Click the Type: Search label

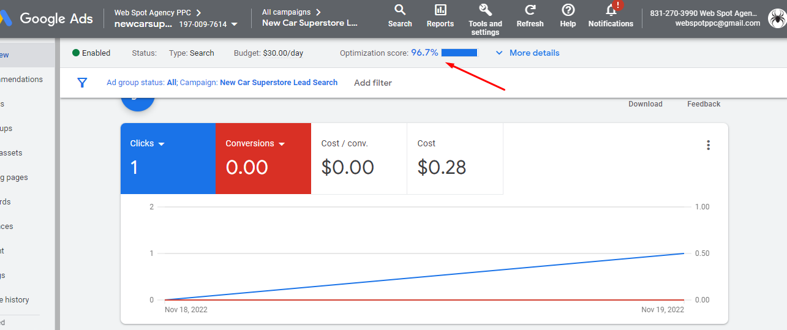tap(192, 53)
